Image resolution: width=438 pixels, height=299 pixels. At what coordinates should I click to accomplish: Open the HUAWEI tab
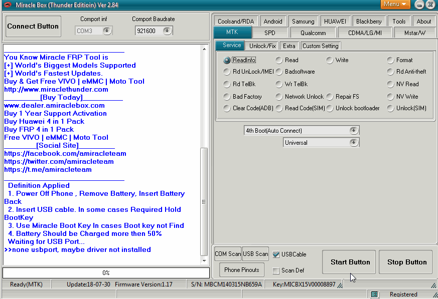pyautogui.click(x=335, y=22)
